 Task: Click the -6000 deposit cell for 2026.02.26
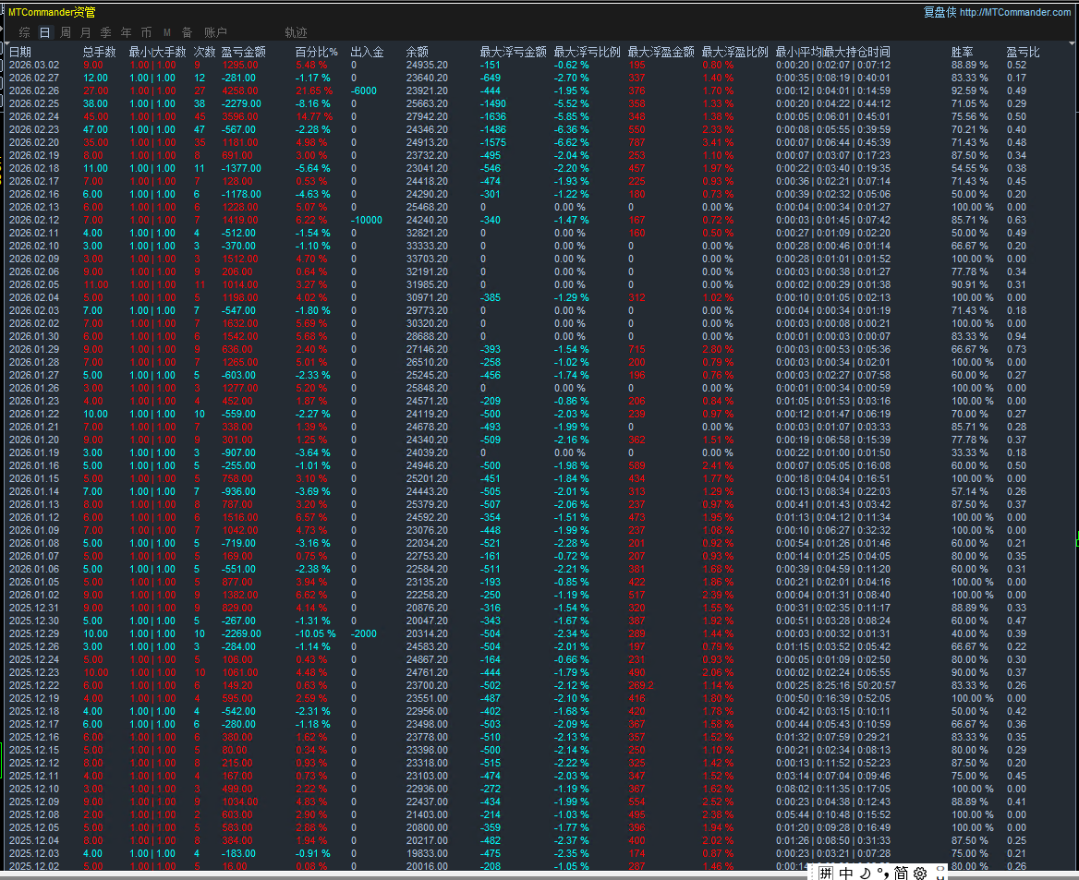[363, 90]
